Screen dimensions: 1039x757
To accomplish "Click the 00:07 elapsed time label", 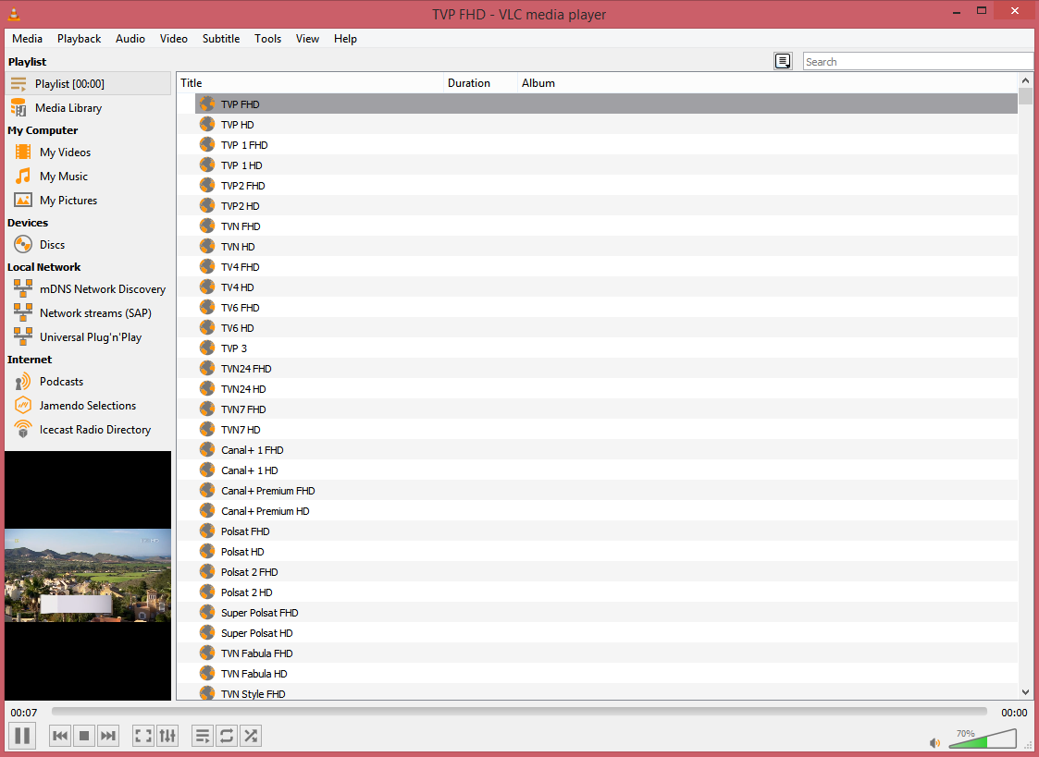I will coord(24,713).
